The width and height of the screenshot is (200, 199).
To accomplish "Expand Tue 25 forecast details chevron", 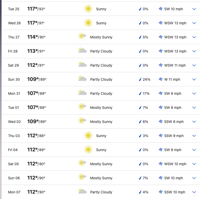I will [x=194, y=9].
